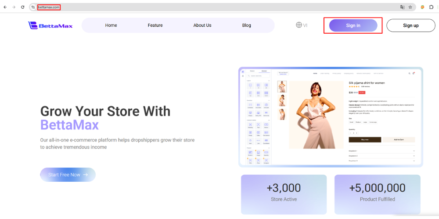Choose the Small size option in preview
439x219 pixels.
tap(351, 122)
